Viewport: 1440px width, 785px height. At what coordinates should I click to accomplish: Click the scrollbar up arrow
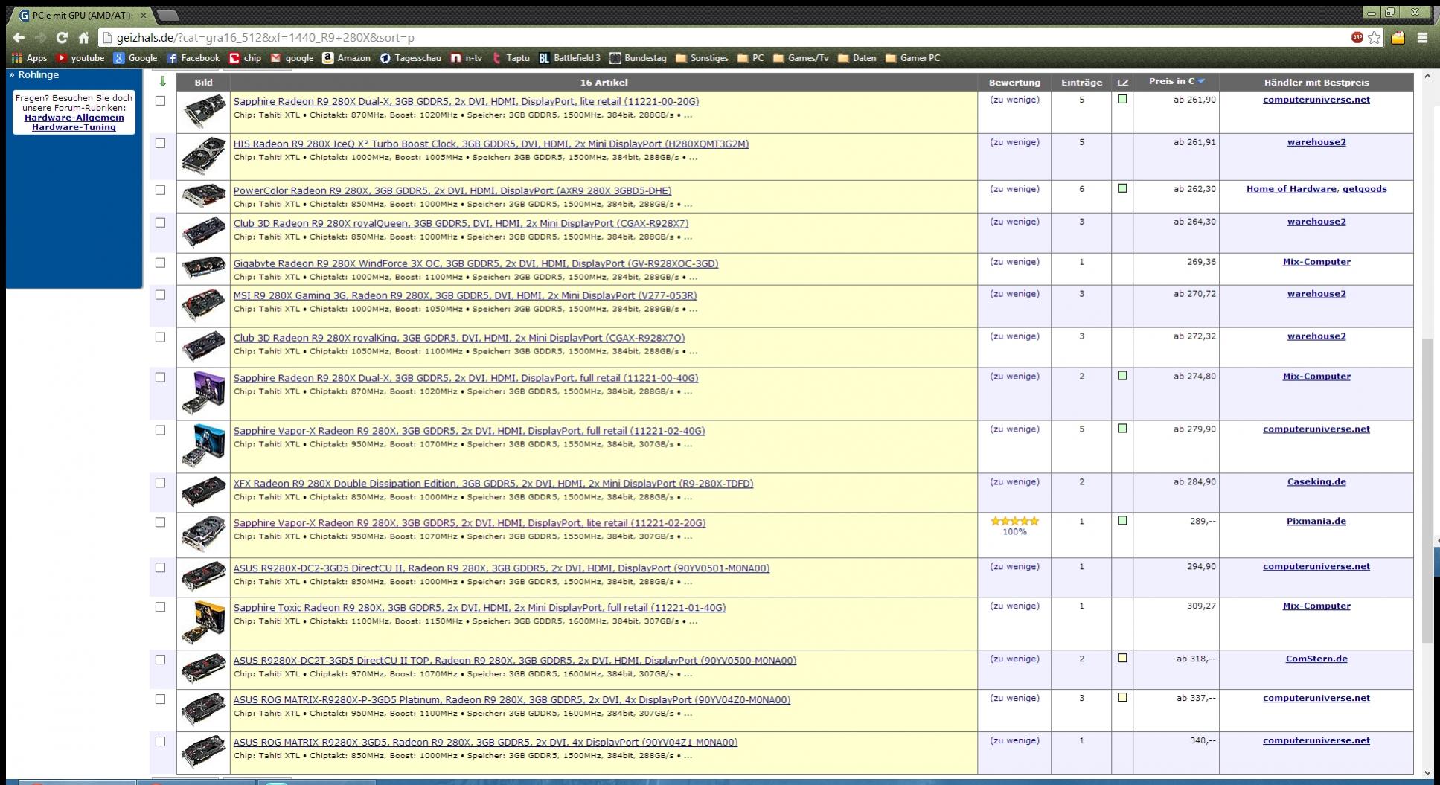(x=1427, y=76)
